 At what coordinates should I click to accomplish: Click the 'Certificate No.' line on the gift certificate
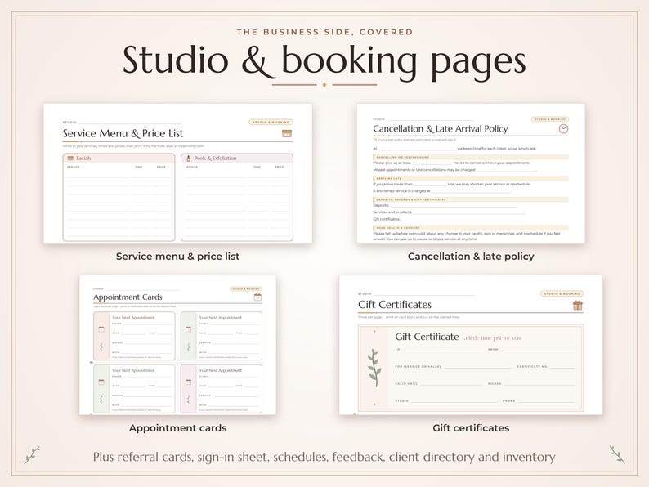546,367
